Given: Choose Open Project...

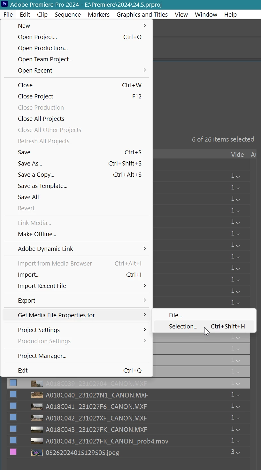Looking at the screenshot, I should click(76, 37).
